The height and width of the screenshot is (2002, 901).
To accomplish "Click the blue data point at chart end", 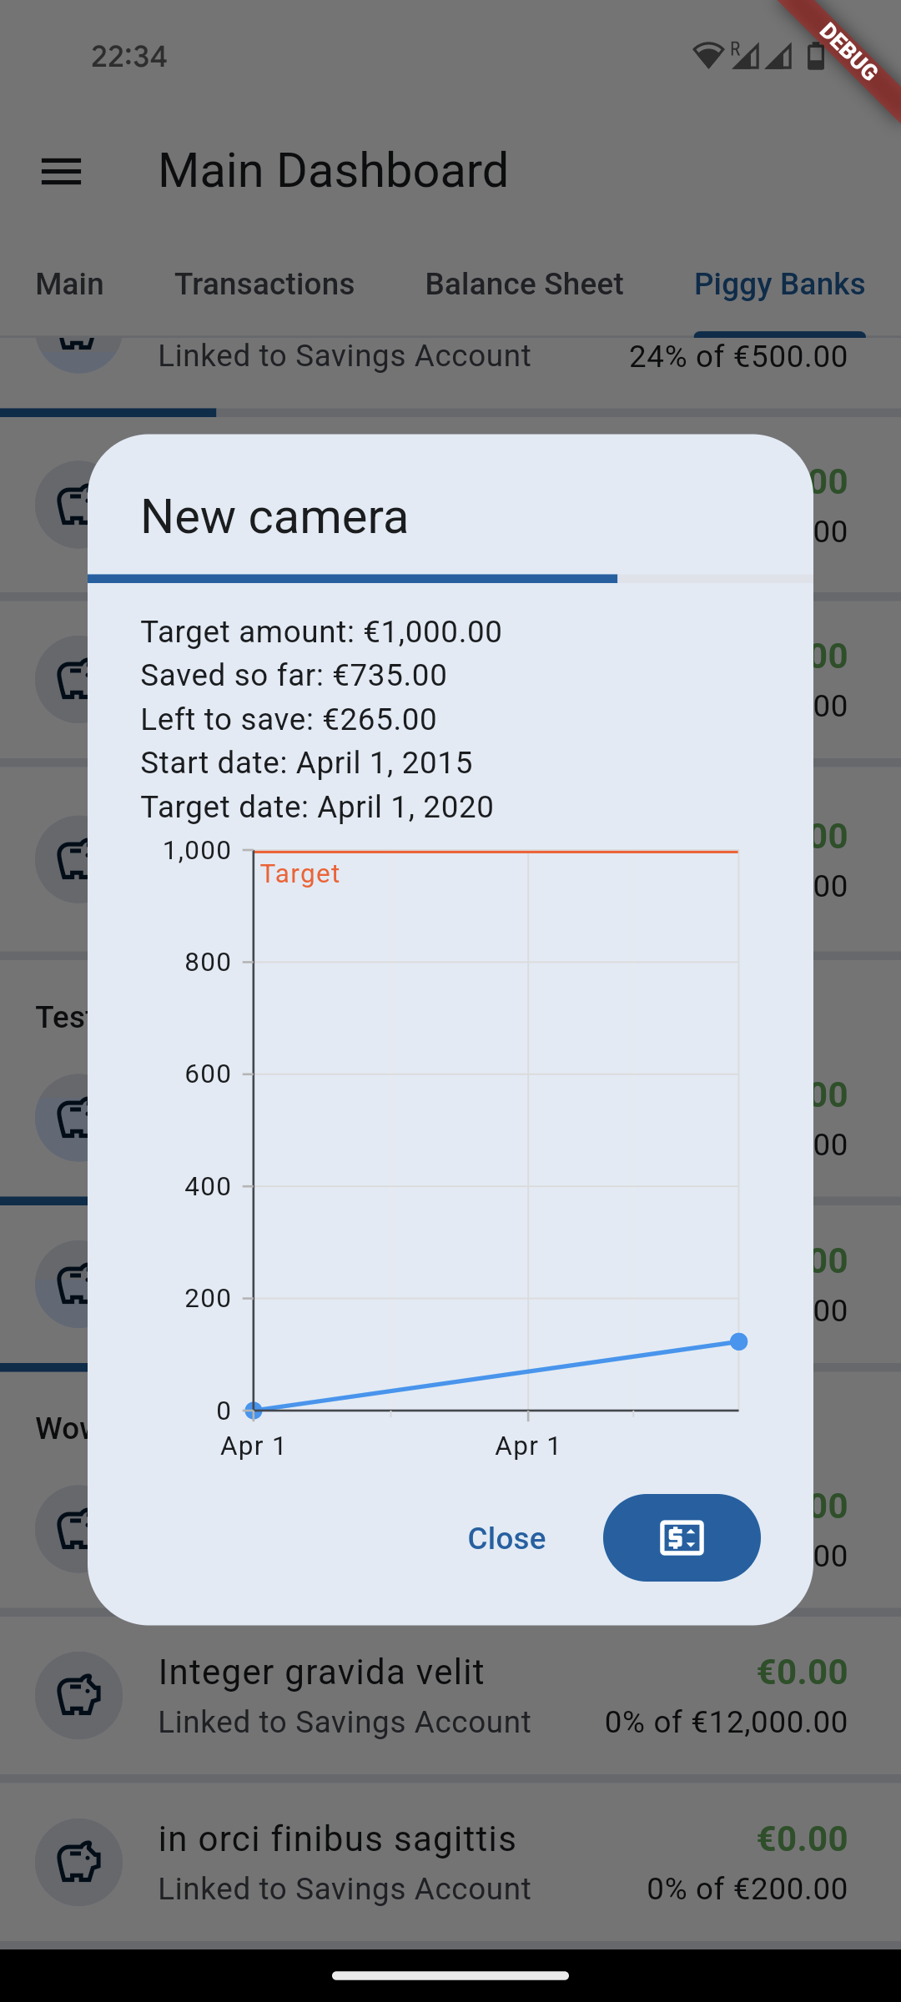I will pos(738,1341).
